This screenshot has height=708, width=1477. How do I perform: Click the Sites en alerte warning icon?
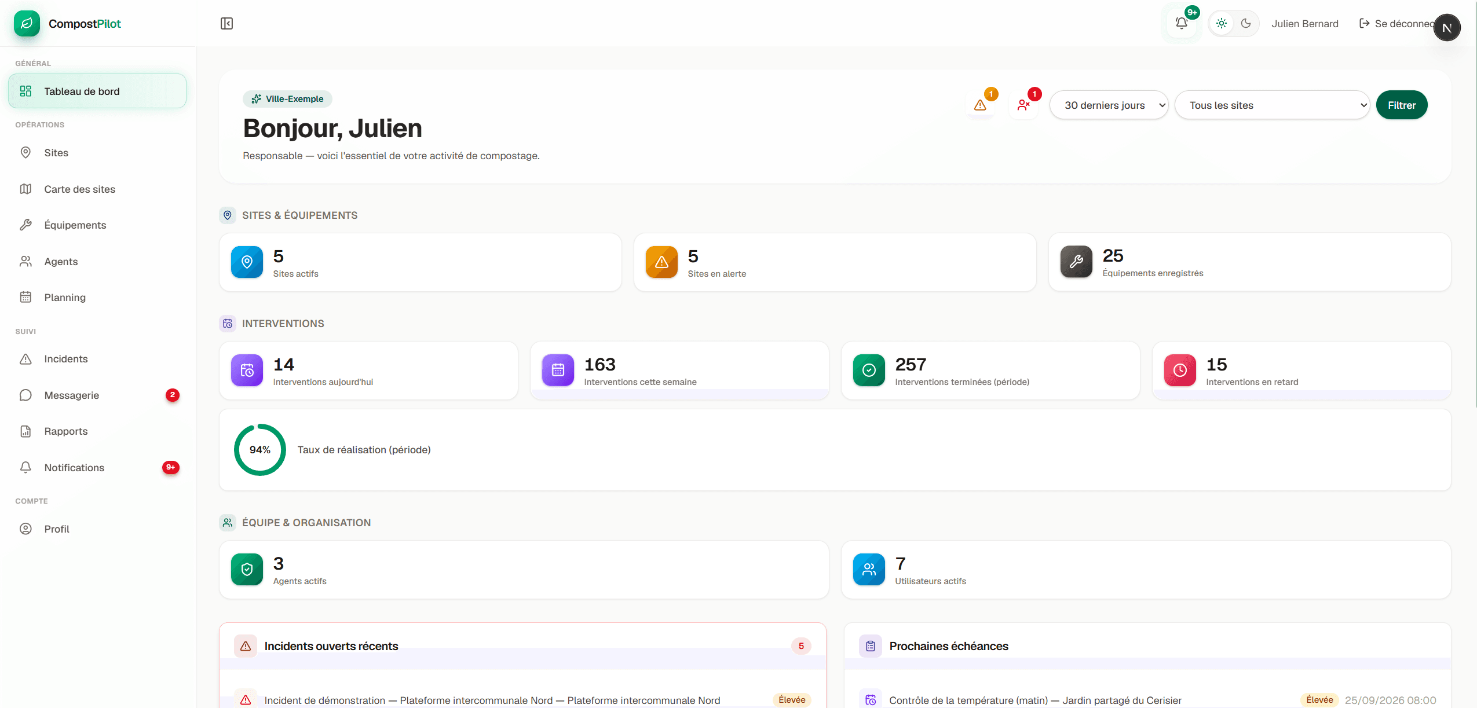[661, 262]
